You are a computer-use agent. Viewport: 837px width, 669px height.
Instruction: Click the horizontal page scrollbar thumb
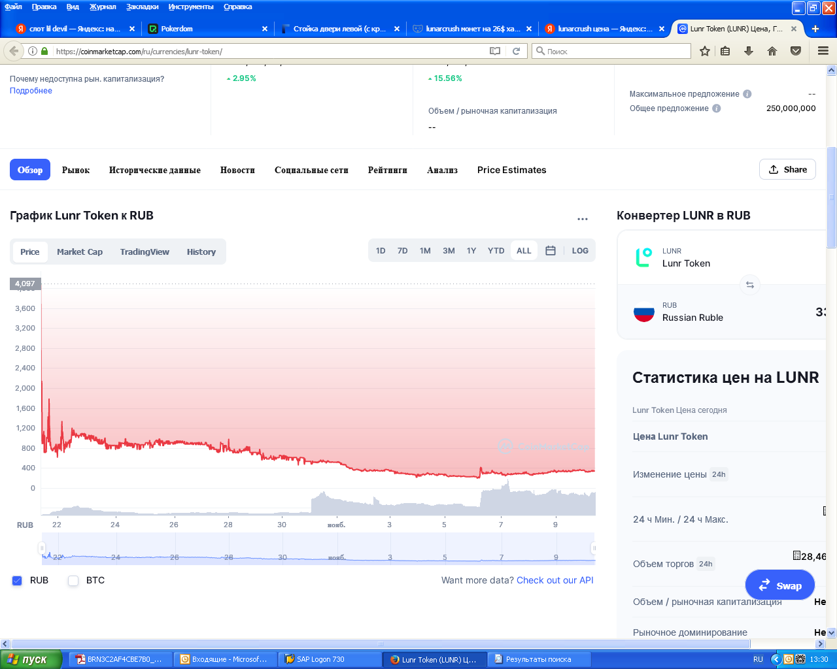(381, 644)
